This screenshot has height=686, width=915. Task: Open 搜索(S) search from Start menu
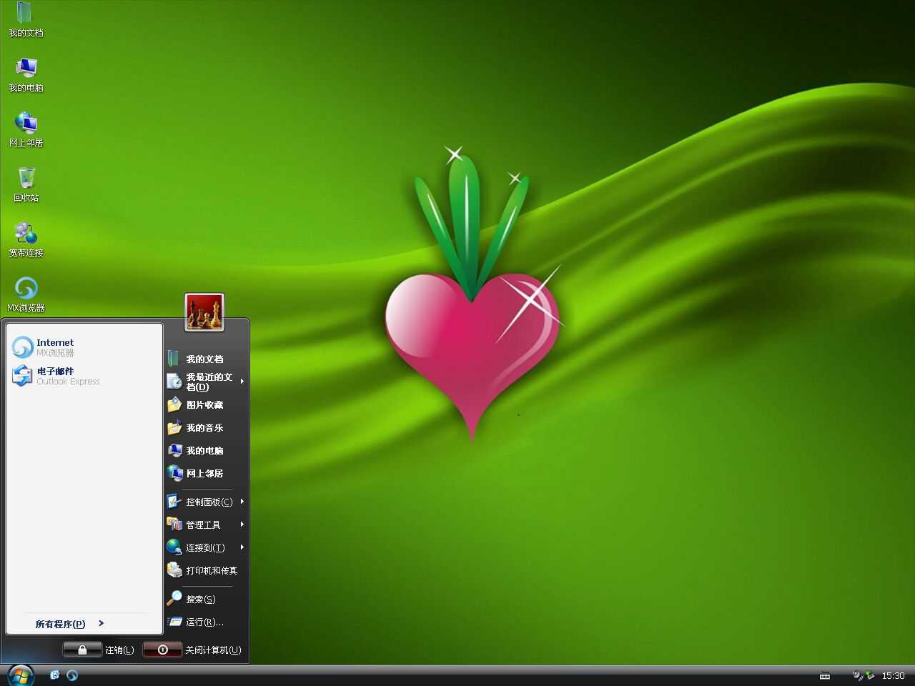click(x=200, y=599)
